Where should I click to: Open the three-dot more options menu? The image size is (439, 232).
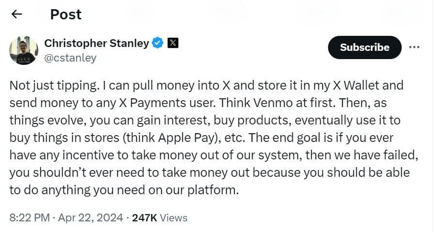click(x=414, y=47)
